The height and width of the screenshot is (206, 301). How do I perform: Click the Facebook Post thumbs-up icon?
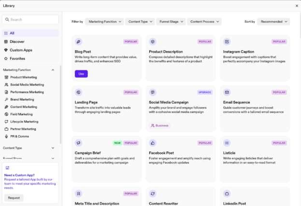[153, 143]
